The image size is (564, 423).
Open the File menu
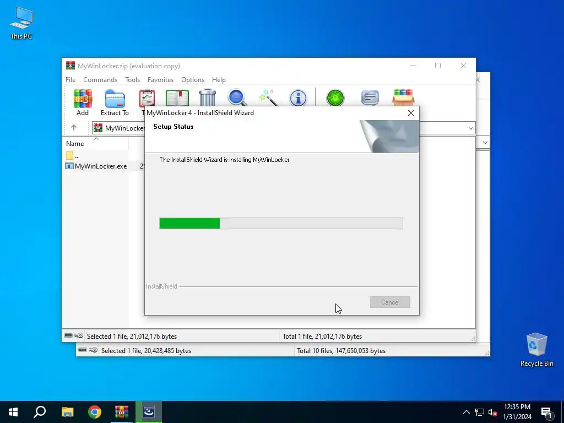click(x=70, y=80)
